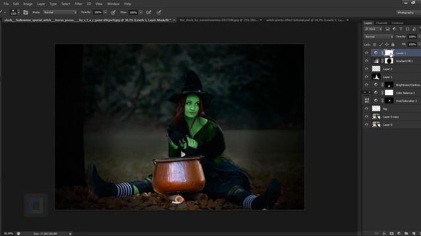Lock image pixels brush icon
The width and height of the screenshot is (421, 236).
pyautogui.click(x=381, y=45)
